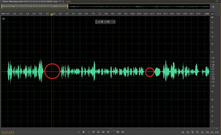Click the Rewind transport button
The height and width of the screenshot is (135, 221).
pyautogui.click(x=98, y=132)
